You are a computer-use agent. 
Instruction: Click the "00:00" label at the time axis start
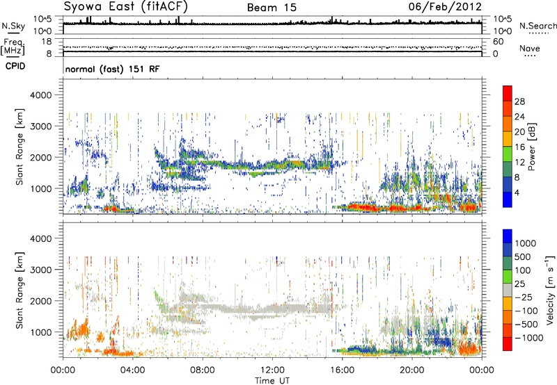63,370
